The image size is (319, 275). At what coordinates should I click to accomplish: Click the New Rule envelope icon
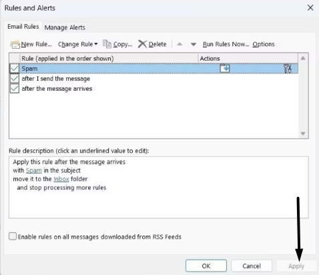15,44
